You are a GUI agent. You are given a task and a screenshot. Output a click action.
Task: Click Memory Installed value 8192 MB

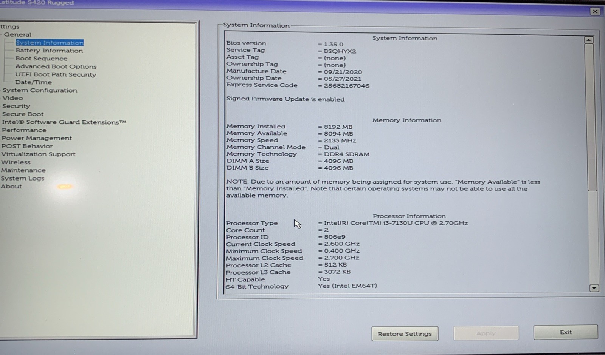tap(338, 127)
